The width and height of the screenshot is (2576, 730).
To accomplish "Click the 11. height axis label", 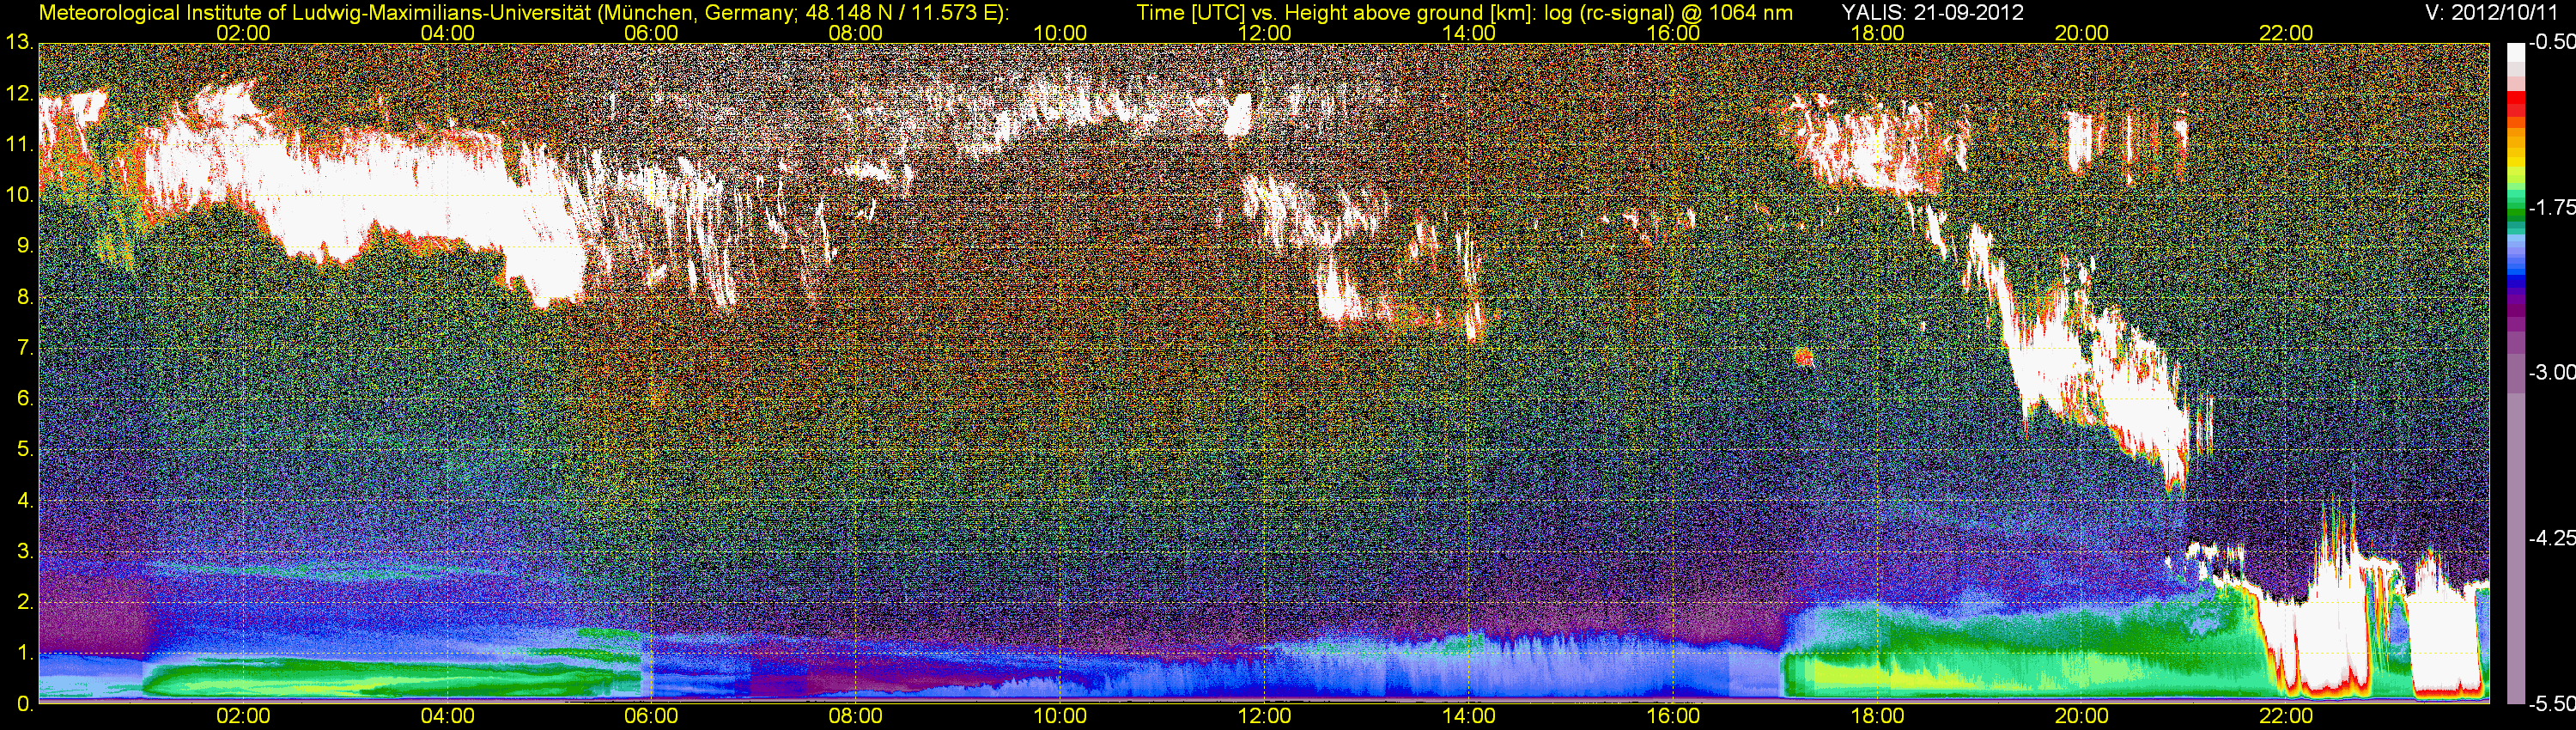I will 20,145.
